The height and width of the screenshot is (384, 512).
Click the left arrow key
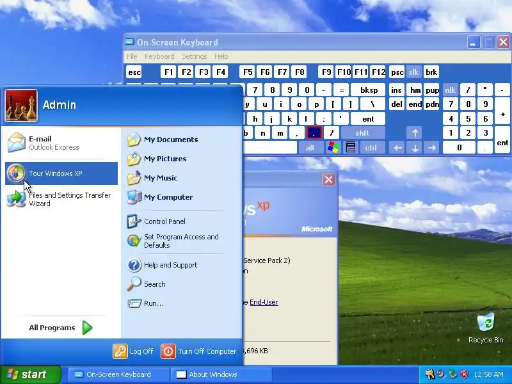point(397,148)
